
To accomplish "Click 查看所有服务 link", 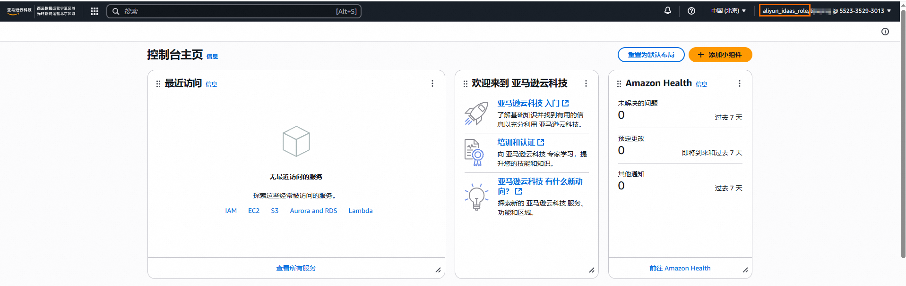I will 296,268.
